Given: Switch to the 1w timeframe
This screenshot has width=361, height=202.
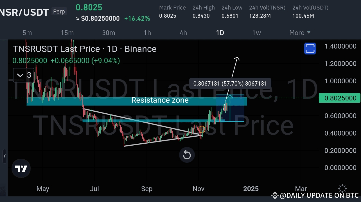Looking at the screenshot, I should pyautogui.click(x=256, y=33).
